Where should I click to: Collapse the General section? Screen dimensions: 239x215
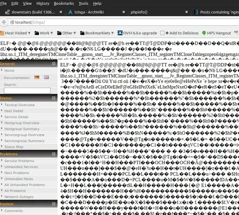[54, 64]
